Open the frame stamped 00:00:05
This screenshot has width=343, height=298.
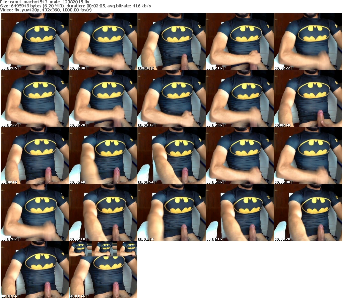pyautogui.click(x=35, y=42)
